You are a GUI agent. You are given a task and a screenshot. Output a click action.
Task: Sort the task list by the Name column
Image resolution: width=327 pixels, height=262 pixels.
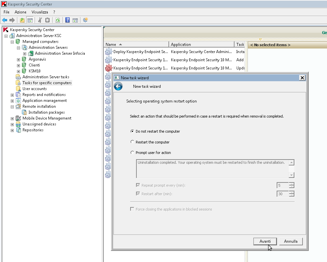click(136, 44)
